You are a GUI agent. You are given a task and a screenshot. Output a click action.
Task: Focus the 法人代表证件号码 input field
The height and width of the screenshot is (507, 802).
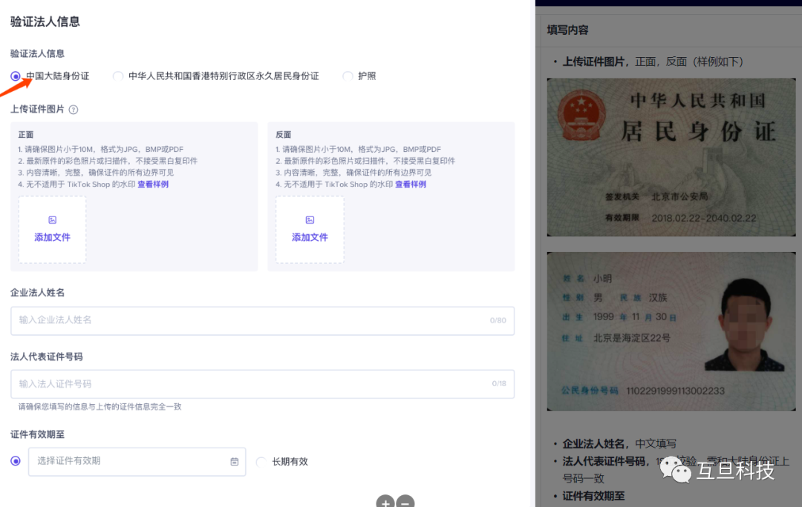click(x=252, y=384)
